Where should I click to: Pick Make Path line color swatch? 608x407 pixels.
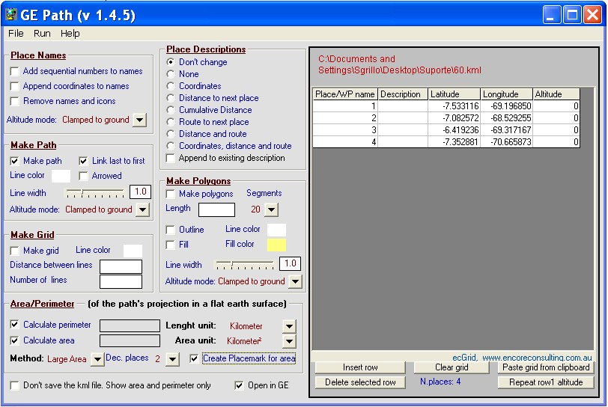[x=61, y=176]
